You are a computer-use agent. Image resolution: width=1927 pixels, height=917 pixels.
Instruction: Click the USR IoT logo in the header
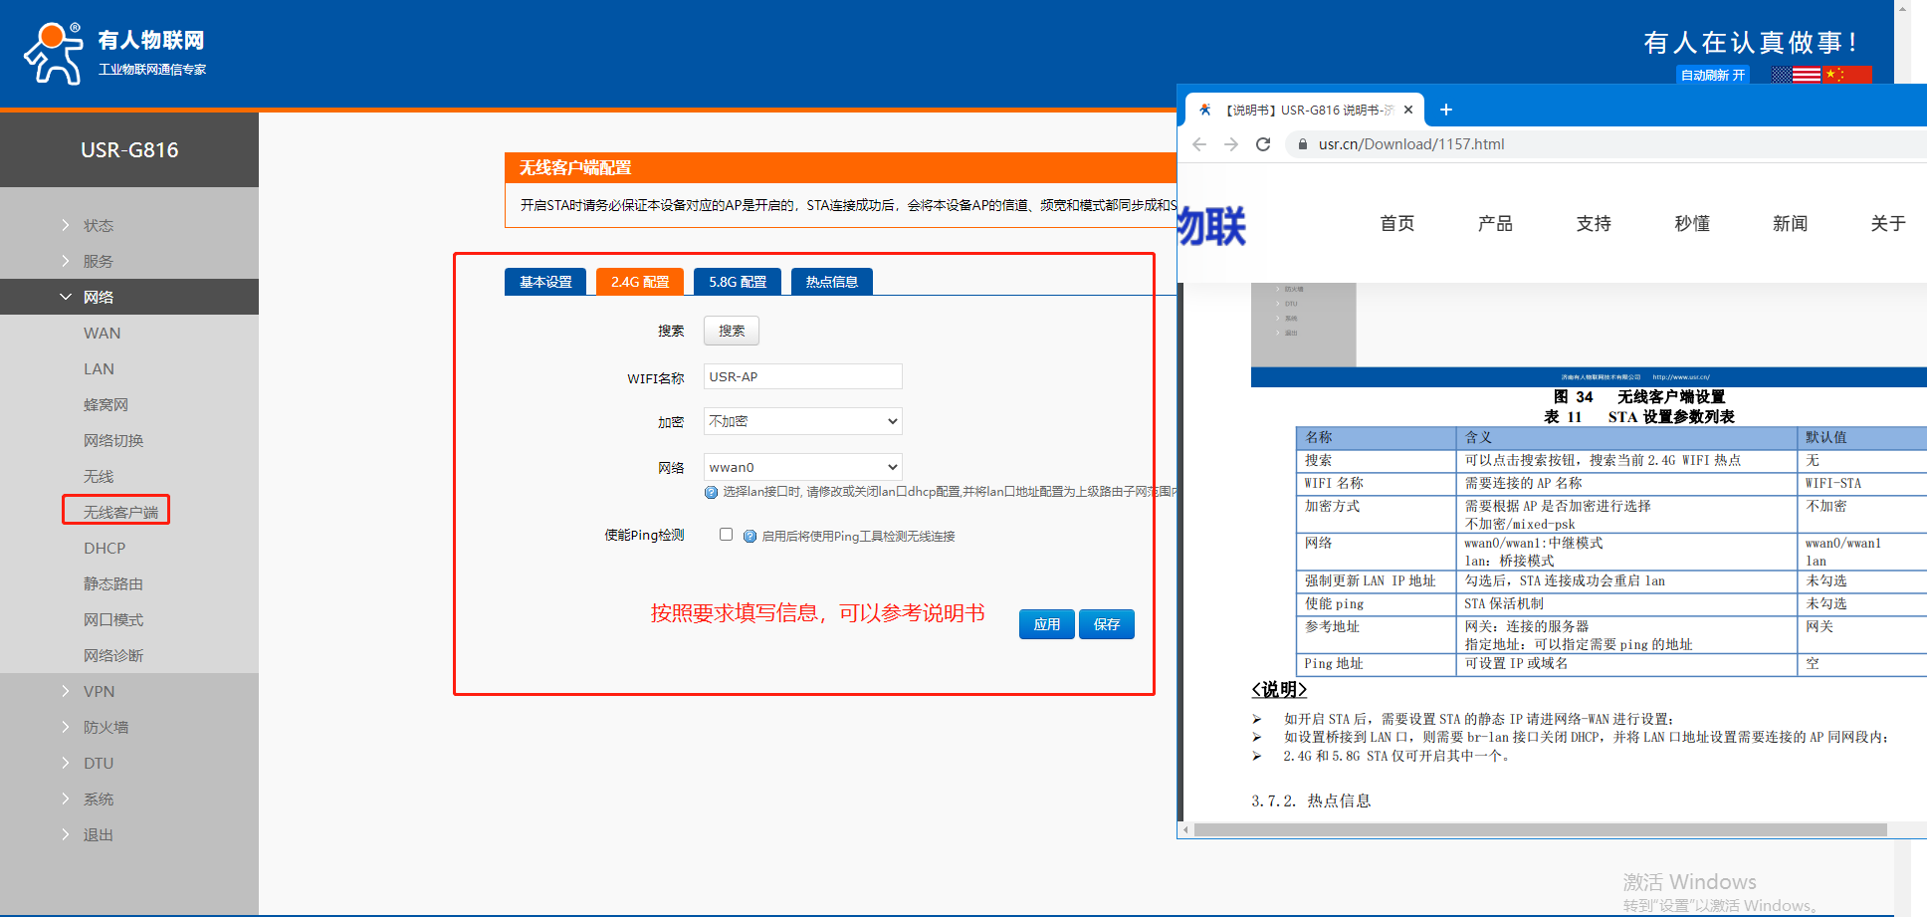114,54
